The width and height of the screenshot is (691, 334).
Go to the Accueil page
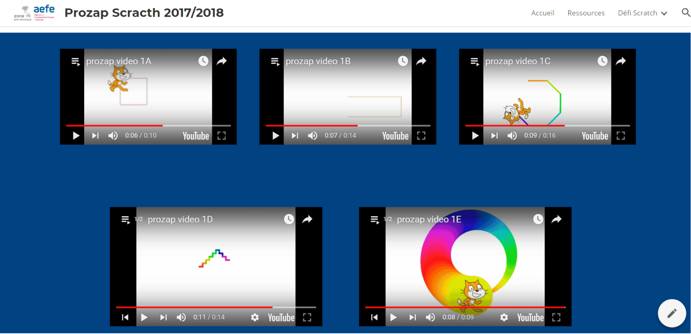point(543,13)
